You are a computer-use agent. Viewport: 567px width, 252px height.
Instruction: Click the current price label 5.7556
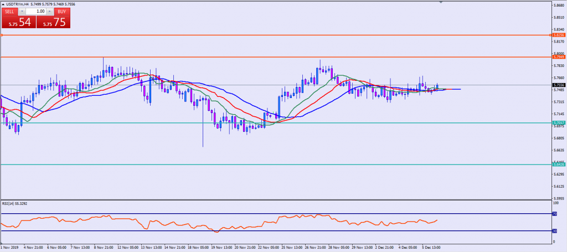point(558,85)
